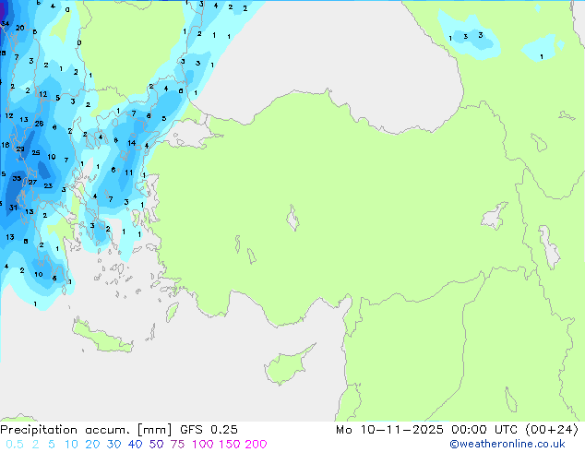The height and width of the screenshot is (452, 585).
Task: Click the 34 mm precipitation value
Action: pos(5,24)
